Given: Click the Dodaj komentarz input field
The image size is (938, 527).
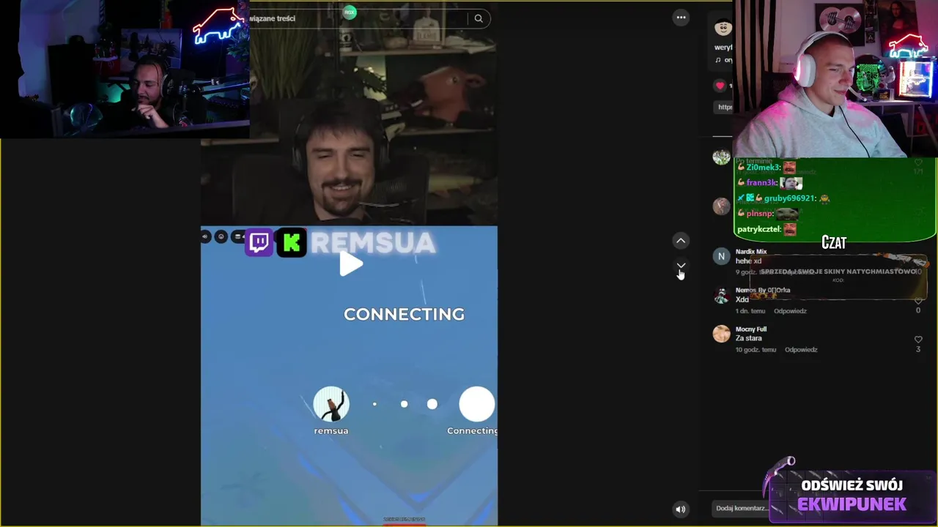Looking at the screenshot, I should [x=742, y=508].
